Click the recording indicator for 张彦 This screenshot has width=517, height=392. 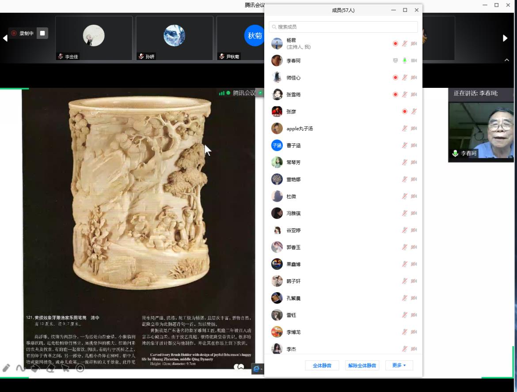[x=404, y=111]
